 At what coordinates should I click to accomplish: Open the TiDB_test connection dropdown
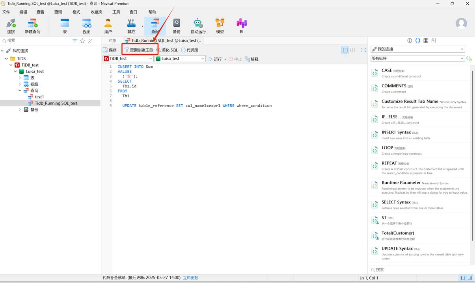click(x=128, y=59)
